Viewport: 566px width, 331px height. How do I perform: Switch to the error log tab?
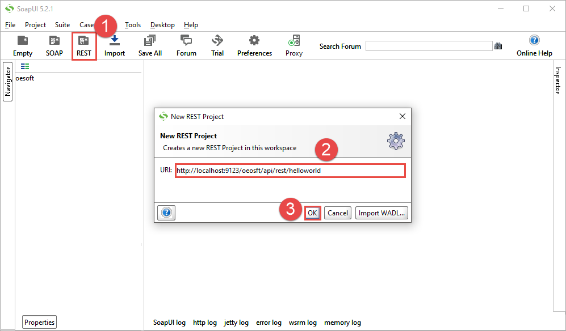click(x=269, y=322)
